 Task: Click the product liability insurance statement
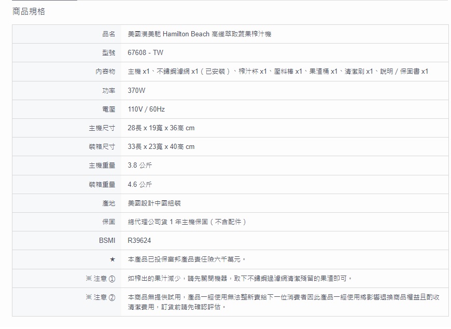click(187, 259)
